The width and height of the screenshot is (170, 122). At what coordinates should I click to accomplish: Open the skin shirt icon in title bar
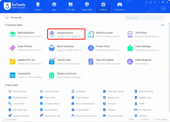(x=146, y=2)
